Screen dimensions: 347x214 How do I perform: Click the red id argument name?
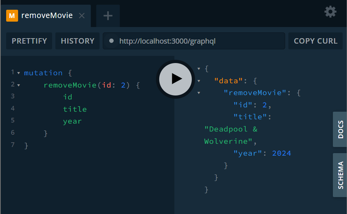106,85
